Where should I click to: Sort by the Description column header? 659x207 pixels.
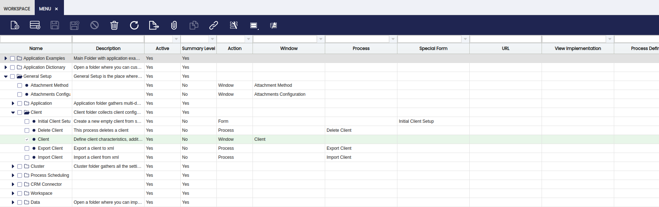pyautogui.click(x=108, y=48)
